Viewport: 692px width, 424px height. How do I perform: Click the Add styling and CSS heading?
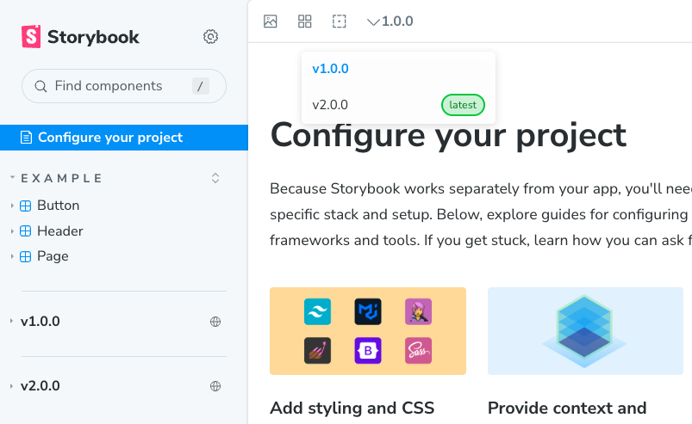pos(352,409)
